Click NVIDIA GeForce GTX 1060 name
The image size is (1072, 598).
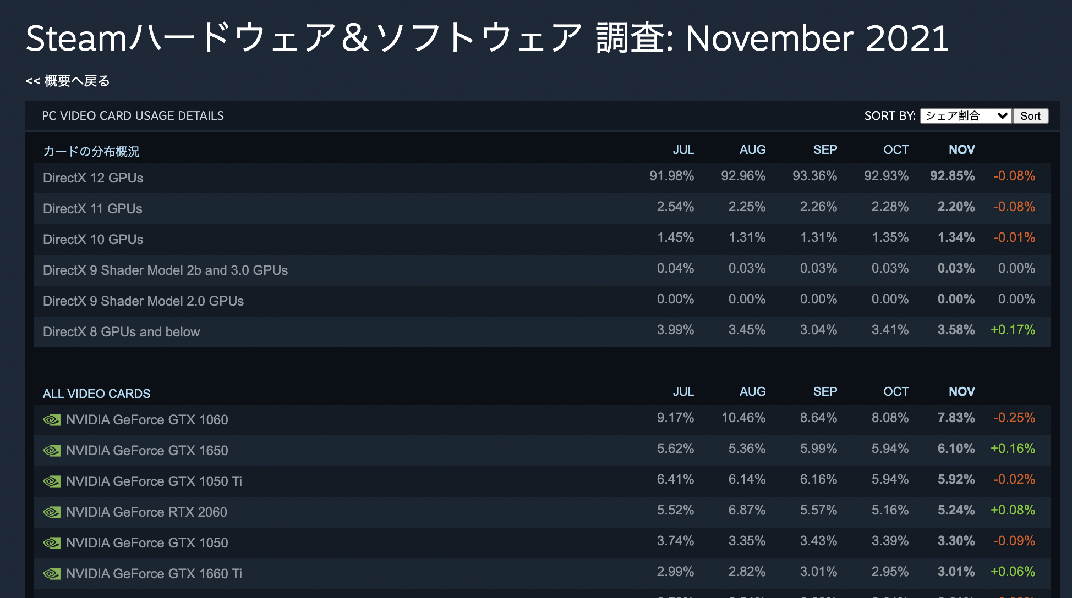coord(147,420)
